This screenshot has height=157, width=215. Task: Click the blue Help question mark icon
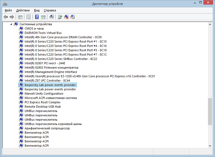[x=37, y=17]
